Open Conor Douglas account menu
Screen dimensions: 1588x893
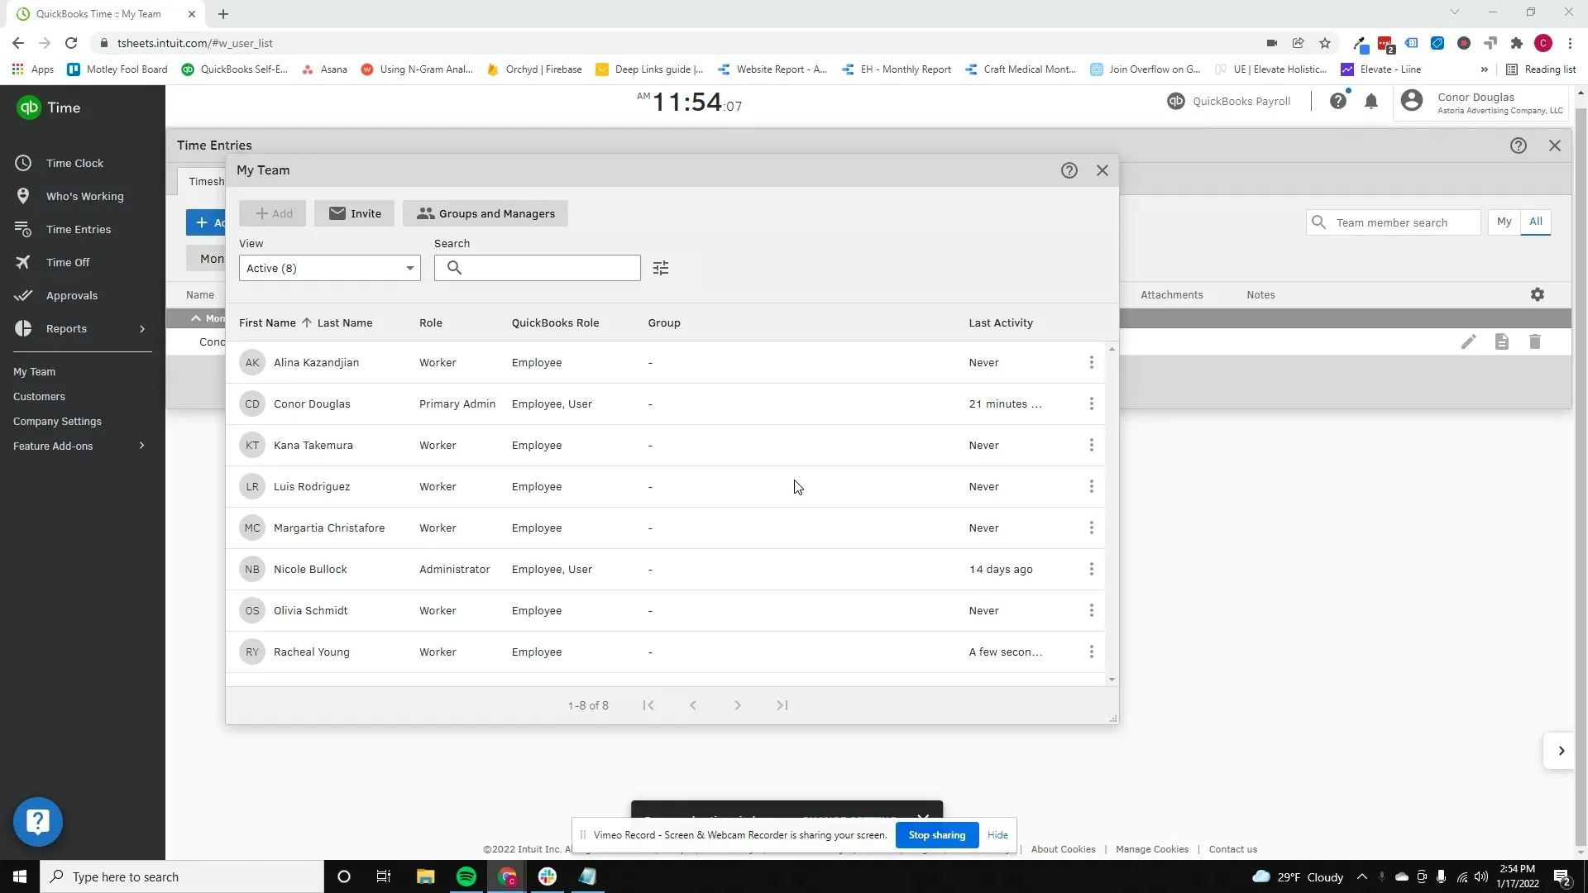pyautogui.click(x=1482, y=103)
